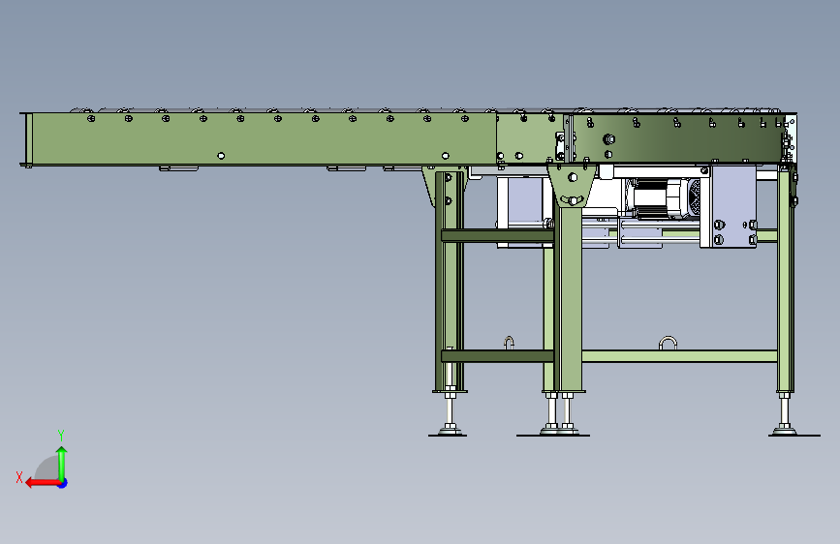Select the rightmost leveling foot pad
The image size is (840, 544).
pos(786,430)
